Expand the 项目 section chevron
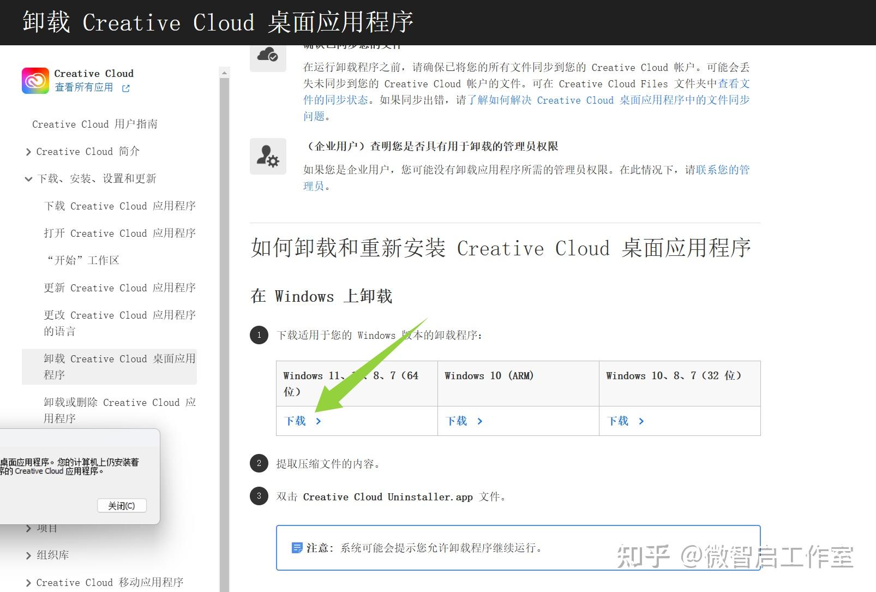This screenshot has height=592, width=876. coord(28,528)
